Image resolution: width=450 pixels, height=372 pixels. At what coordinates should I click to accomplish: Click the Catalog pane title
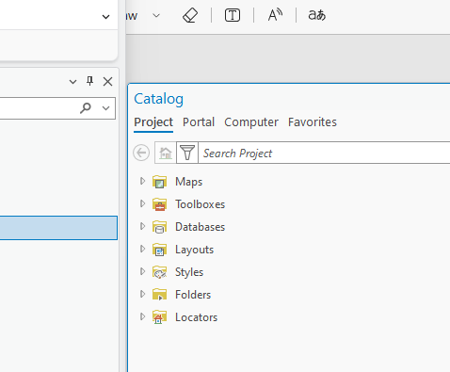[x=159, y=99]
